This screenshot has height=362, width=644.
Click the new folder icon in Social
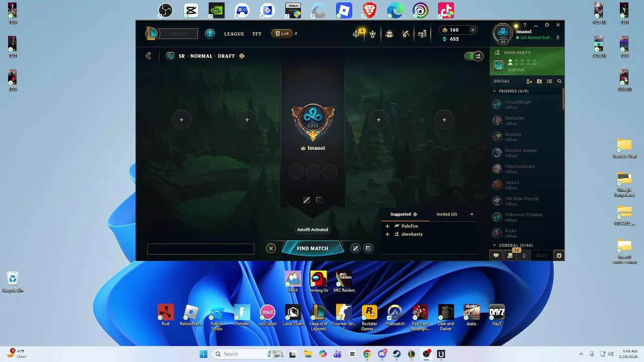coord(539,81)
